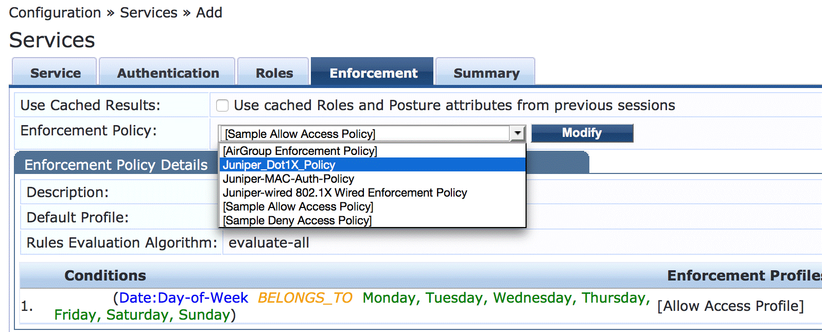Image resolution: width=822 pixels, height=332 pixels.
Task: Select the Enforcement tab
Action: 373,73
